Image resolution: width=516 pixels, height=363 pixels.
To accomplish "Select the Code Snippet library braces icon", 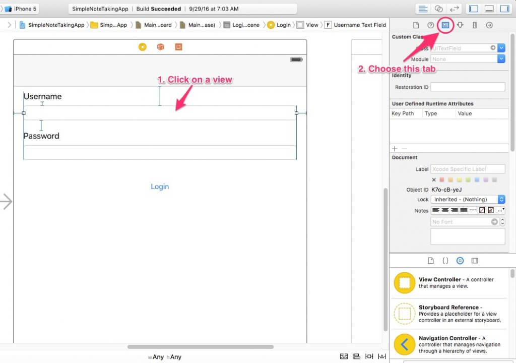I will (445, 261).
